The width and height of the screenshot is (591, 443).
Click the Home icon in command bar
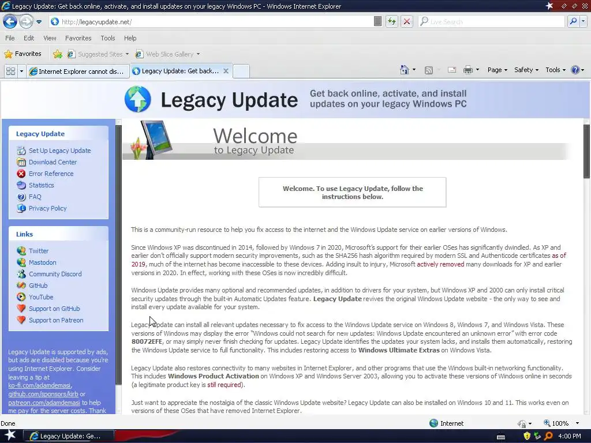(405, 70)
